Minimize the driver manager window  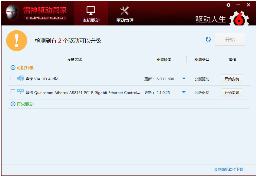(x=238, y=5)
